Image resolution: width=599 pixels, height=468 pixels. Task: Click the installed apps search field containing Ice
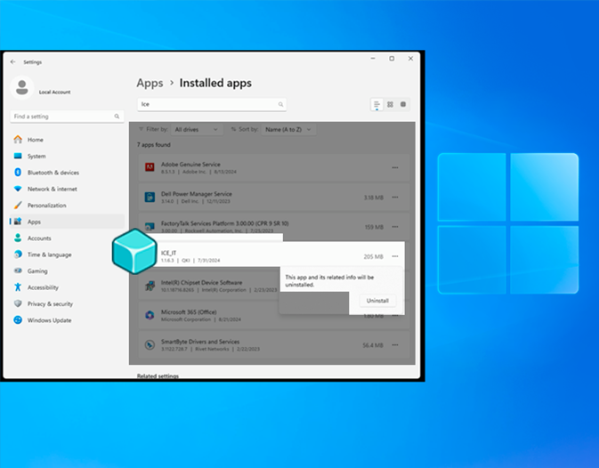pos(212,104)
